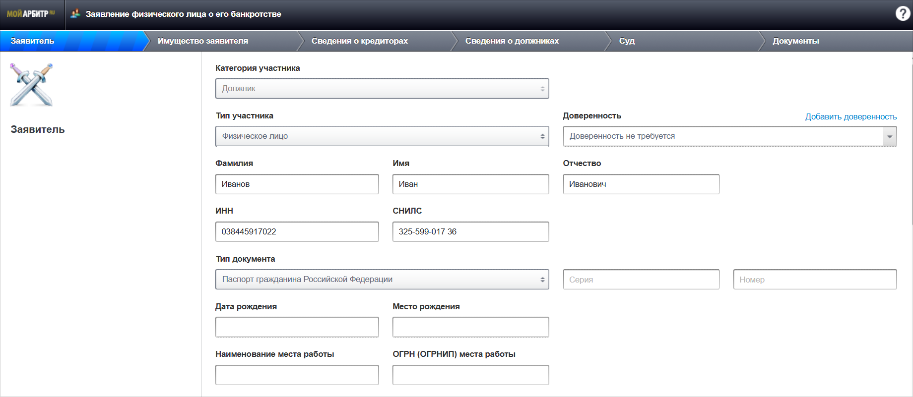Open the Сведения о должниках tab

point(512,41)
